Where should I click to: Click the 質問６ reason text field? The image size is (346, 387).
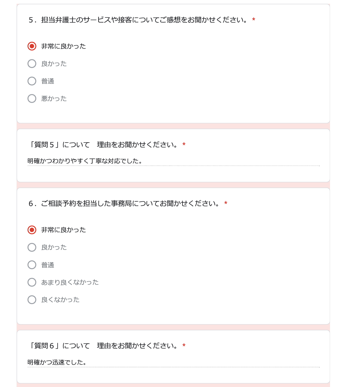(173, 363)
